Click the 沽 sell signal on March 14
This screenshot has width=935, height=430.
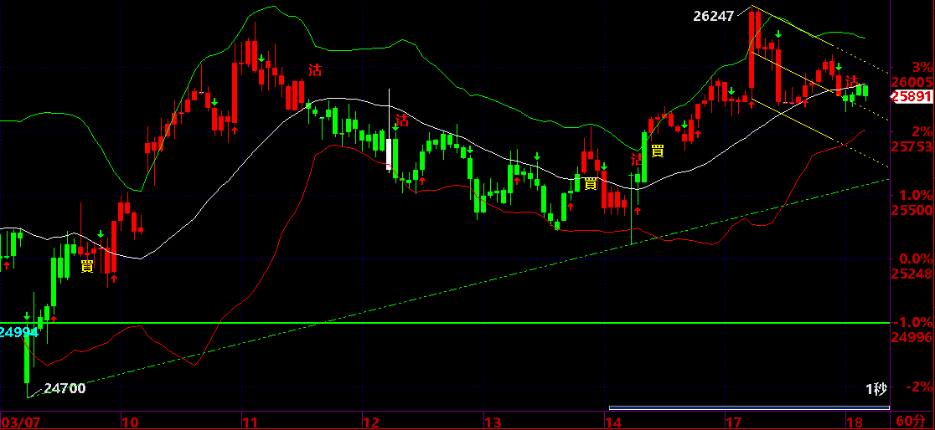[x=636, y=159]
